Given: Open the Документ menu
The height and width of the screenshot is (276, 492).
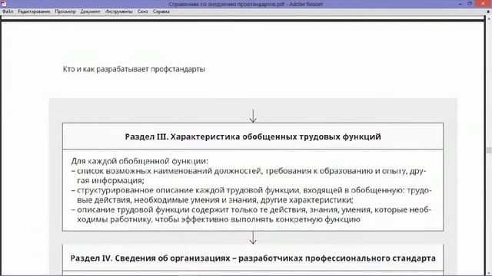Looking at the screenshot, I should [91, 11].
